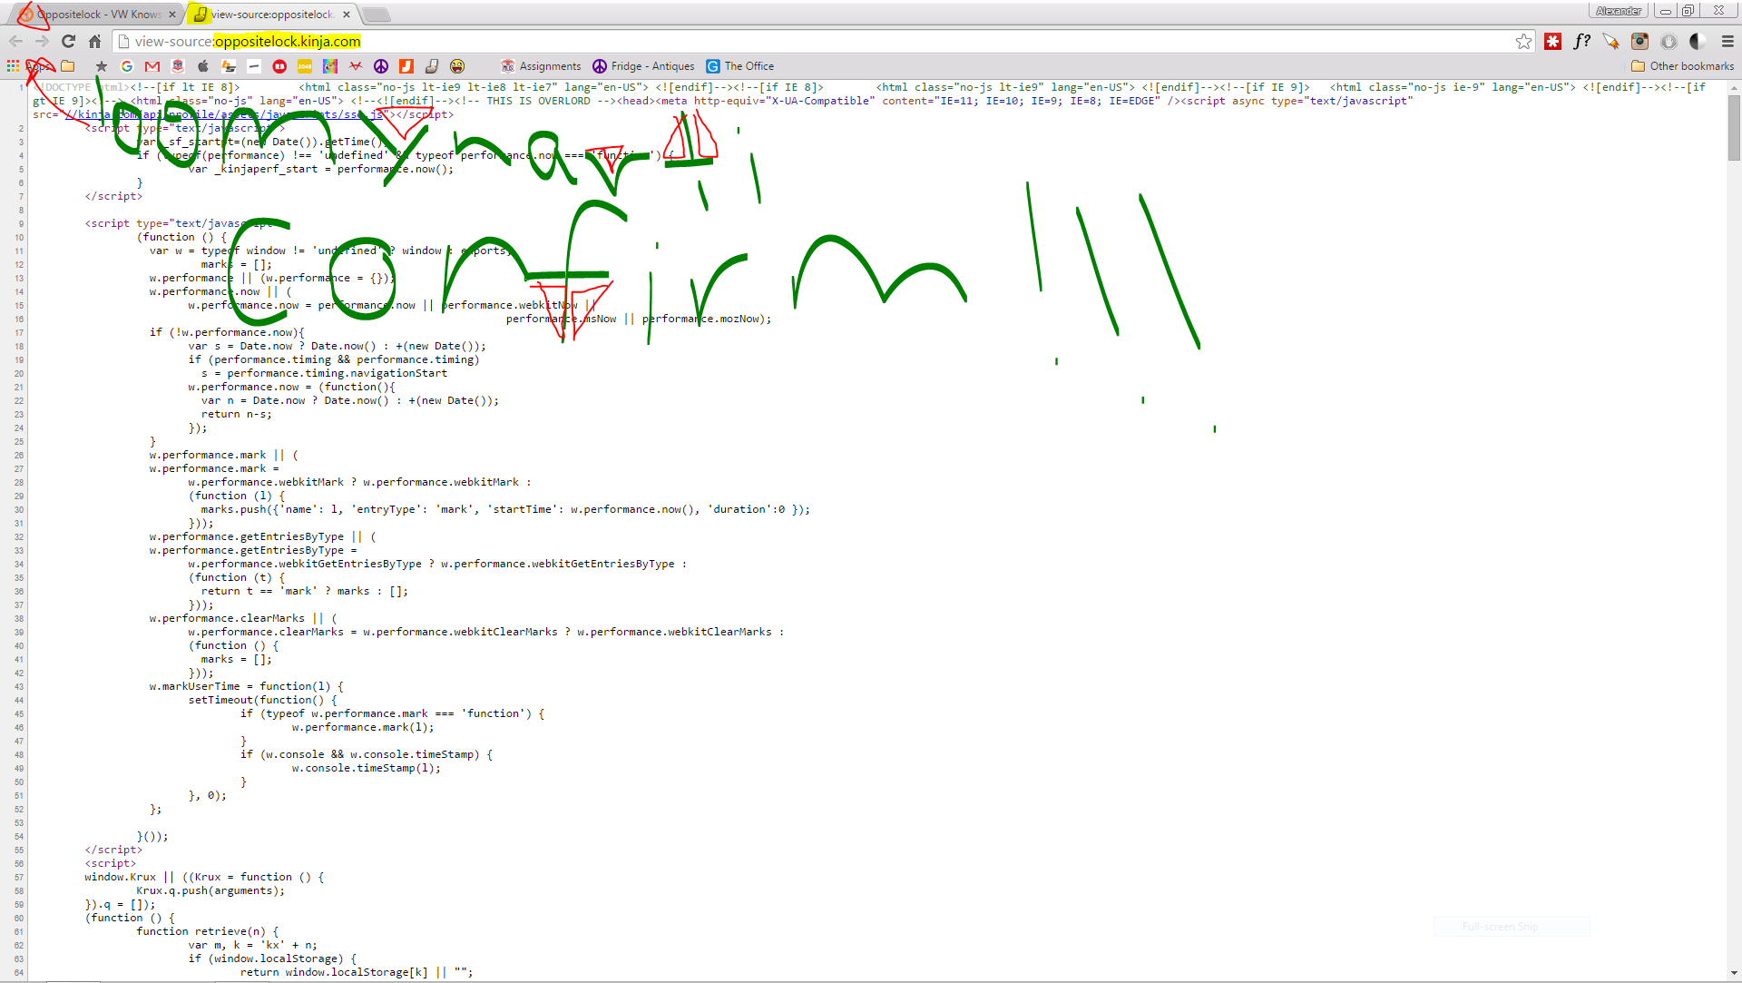Click the 's = performance.timing.navigationStart' line
Screen dimensions: 1742x983
click(324, 373)
